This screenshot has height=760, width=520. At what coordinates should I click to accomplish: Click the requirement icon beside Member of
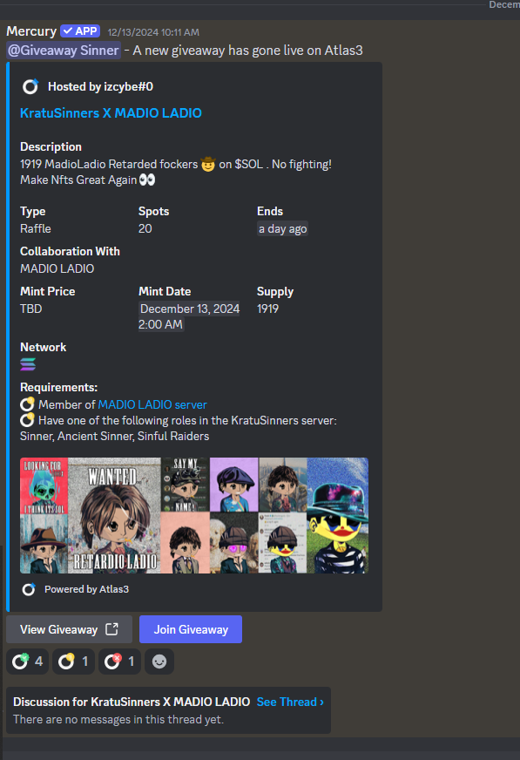27,404
